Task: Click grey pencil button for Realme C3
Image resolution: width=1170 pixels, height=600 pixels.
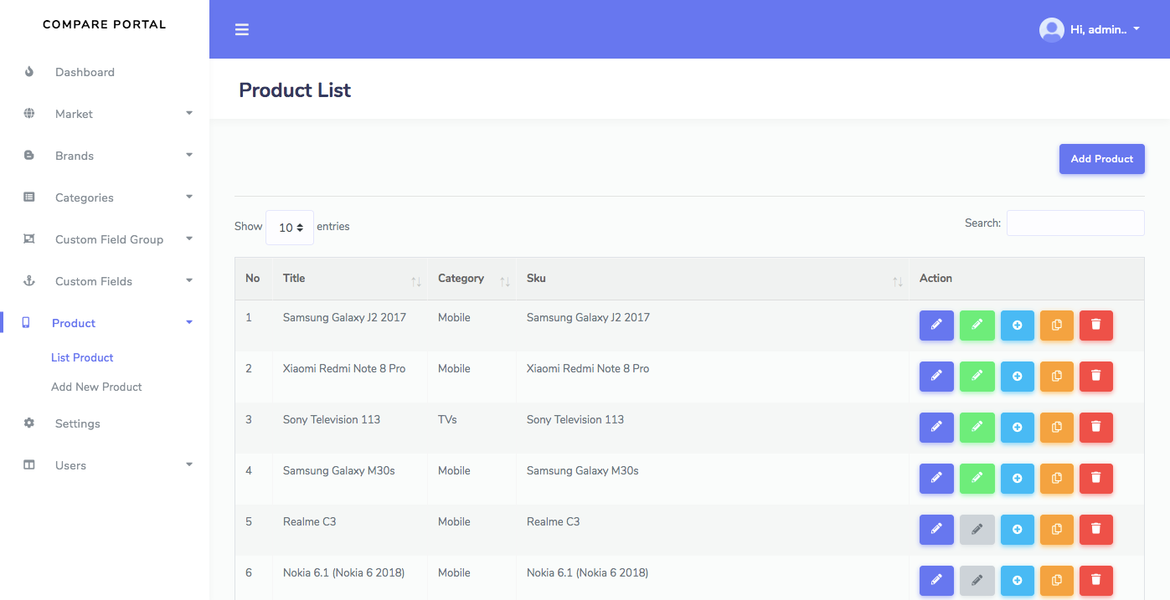Action: (977, 530)
